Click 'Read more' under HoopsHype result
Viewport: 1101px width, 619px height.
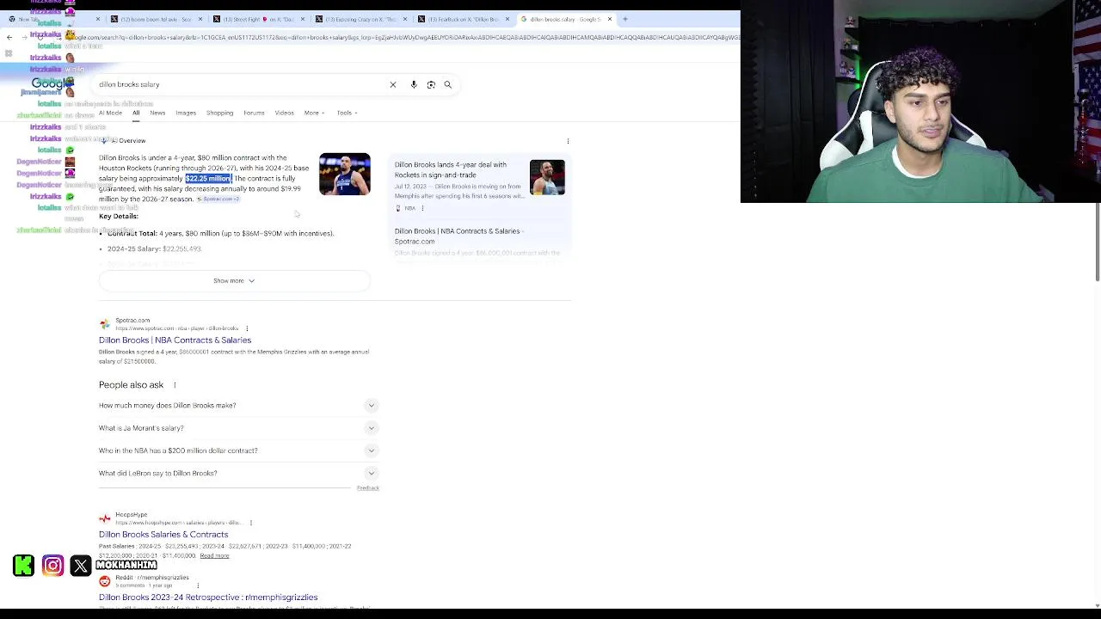pos(214,555)
